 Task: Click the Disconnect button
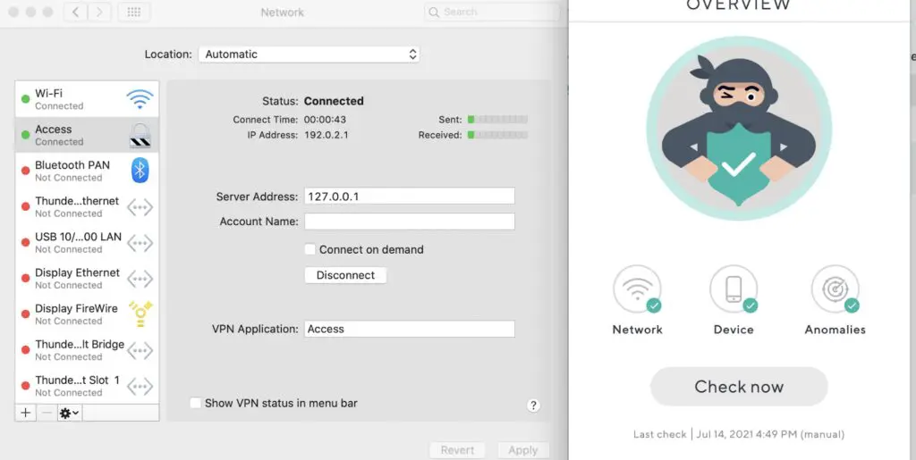coord(345,275)
